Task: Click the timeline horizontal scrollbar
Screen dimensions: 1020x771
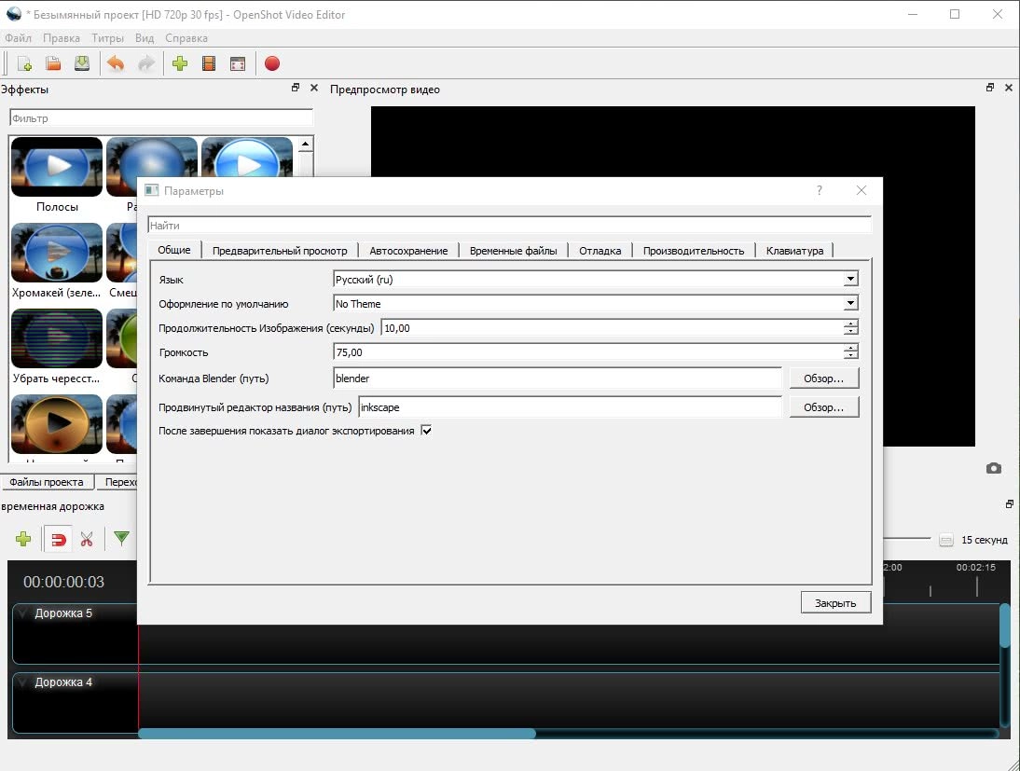Action: 337,734
